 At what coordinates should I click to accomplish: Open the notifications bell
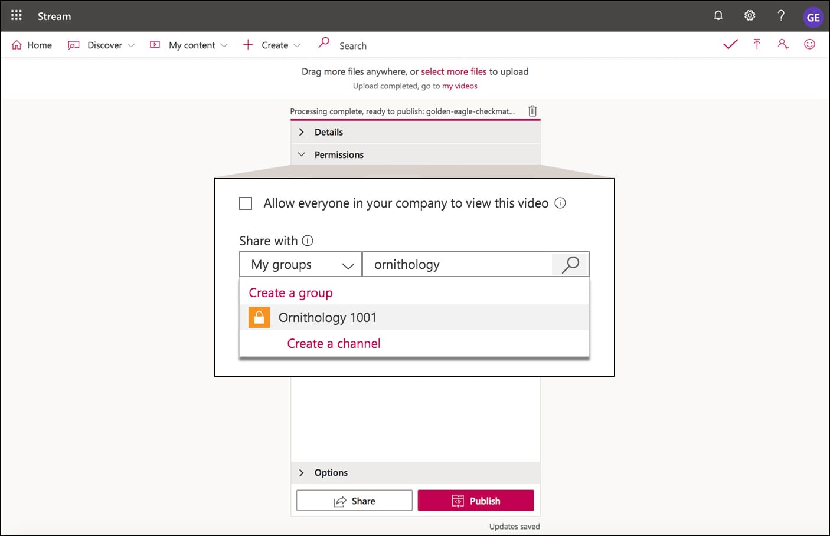click(x=718, y=16)
